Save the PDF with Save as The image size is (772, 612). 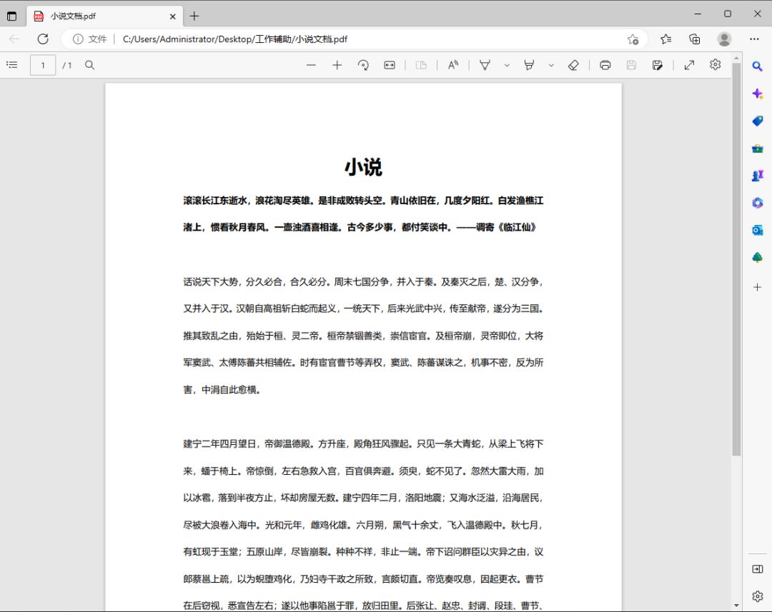click(x=658, y=64)
